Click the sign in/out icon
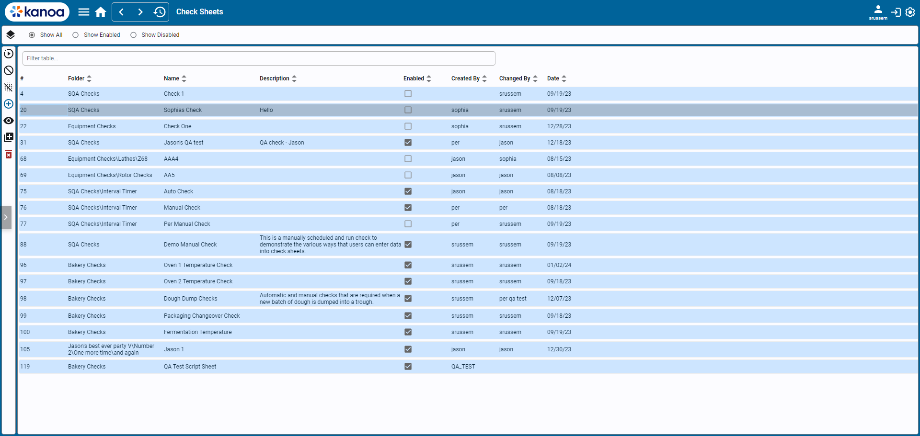The width and height of the screenshot is (920, 436). [x=896, y=12]
